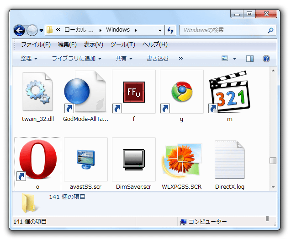This screenshot has width=291, height=241.
Task: Click the Windows breadcrumb segment
Action: click(118, 30)
